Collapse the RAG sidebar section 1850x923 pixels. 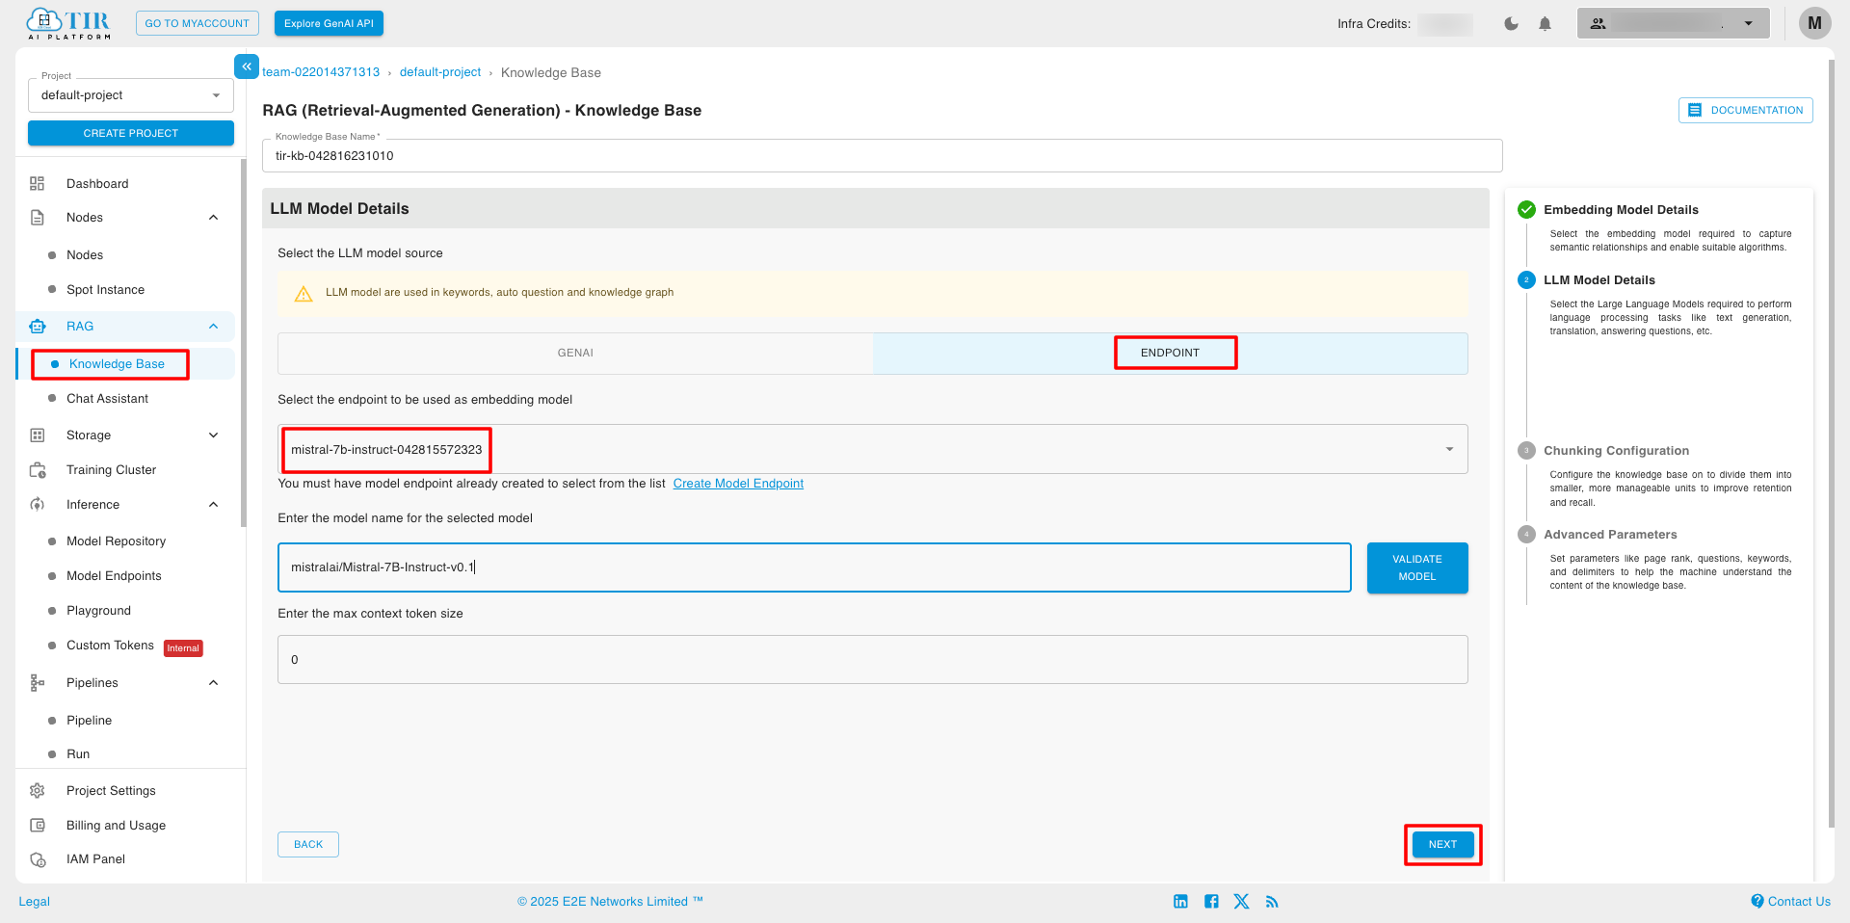pyautogui.click(x=213, y=327)
